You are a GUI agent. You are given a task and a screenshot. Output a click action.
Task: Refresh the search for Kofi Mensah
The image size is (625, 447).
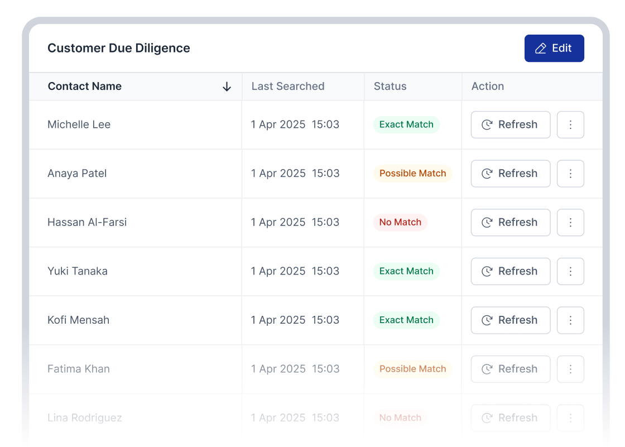coord(510,320)
